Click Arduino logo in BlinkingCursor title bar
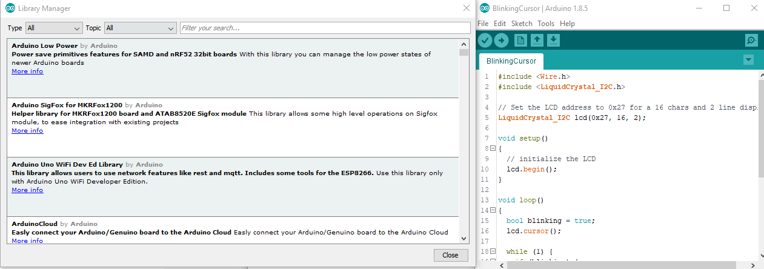 click(484, 8)
